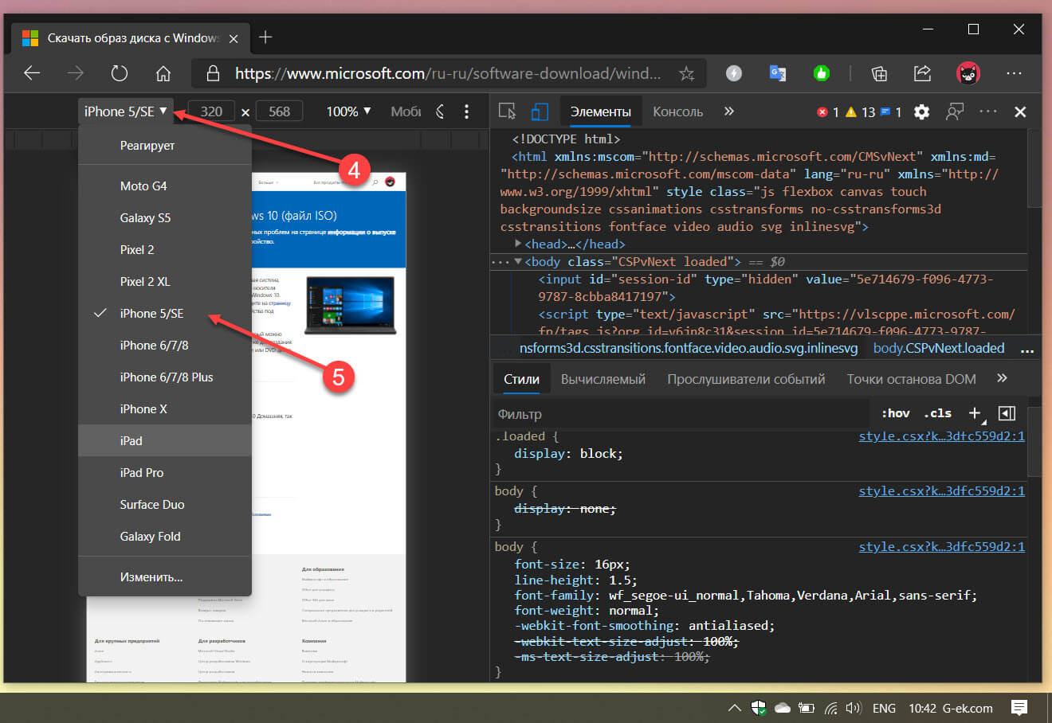Rotate the emulated device orientation

click(440, 111)
